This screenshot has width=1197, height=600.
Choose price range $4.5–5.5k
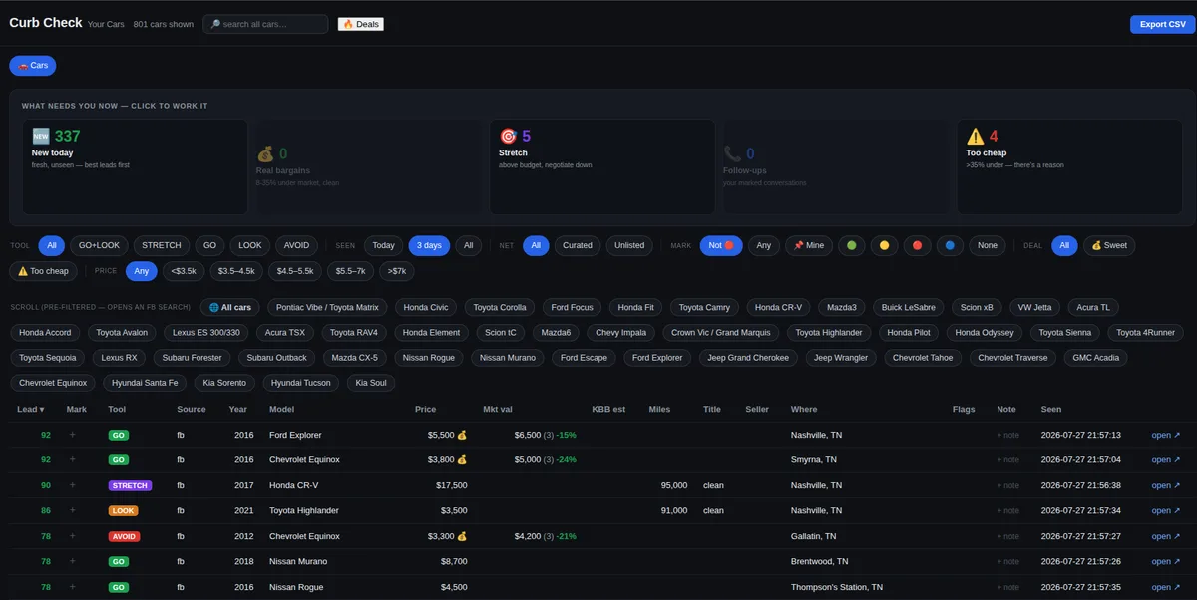tap(294, 270)
